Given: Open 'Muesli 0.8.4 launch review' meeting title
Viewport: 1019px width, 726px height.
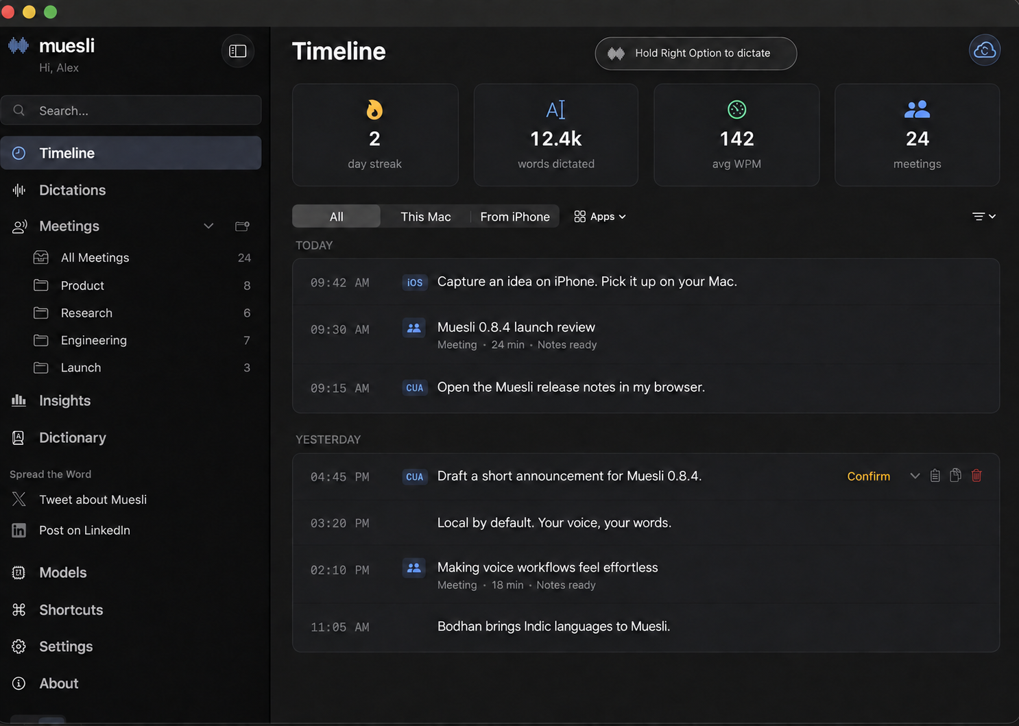Looking at the screenshot, I should point(516,327).
